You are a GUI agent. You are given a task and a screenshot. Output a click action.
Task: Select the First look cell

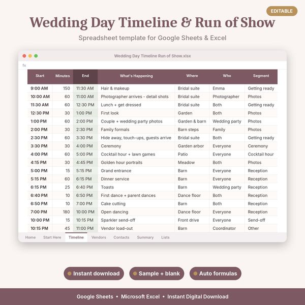[136, 113]
